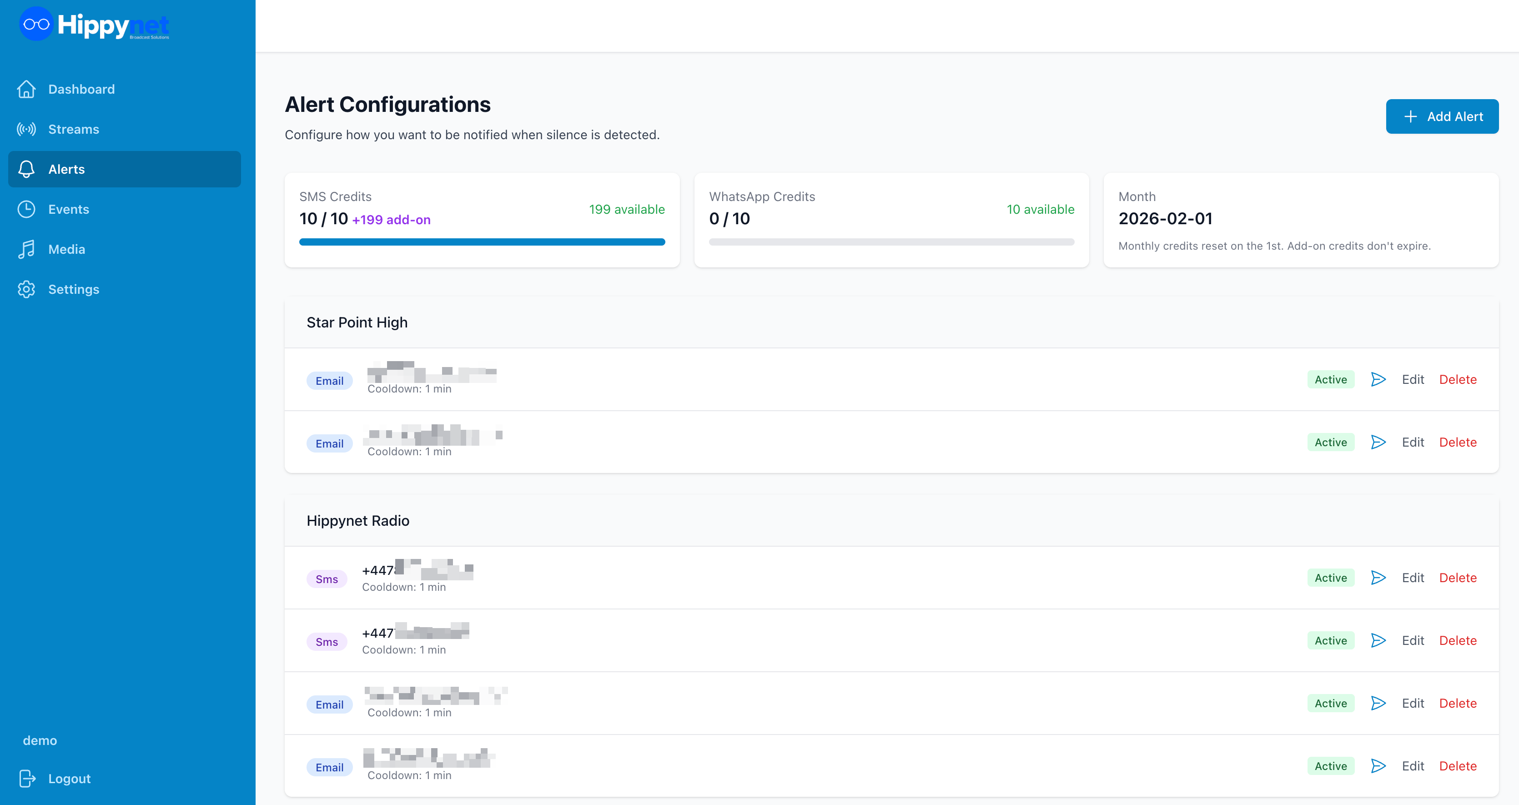
Task: Click the Logout door icon
Action: pyautogui.click(x=27, y=779)
